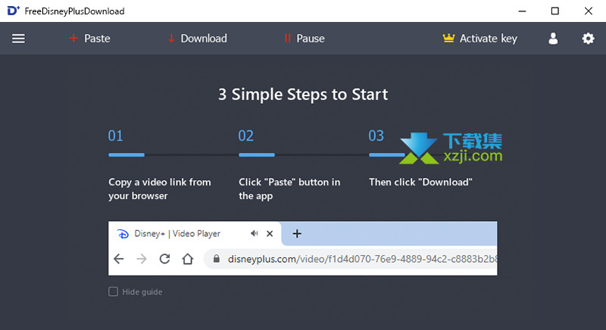Viewport: 606px width, 330px height.
Task: Minimize the FreeDisneyPlusDownload window
Action: coord(522,11)
